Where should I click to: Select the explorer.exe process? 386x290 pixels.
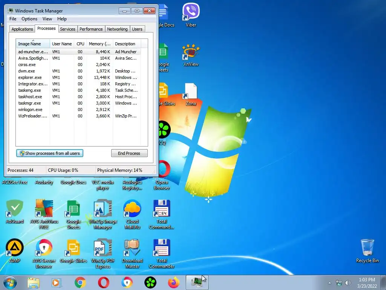click(78, 77)
